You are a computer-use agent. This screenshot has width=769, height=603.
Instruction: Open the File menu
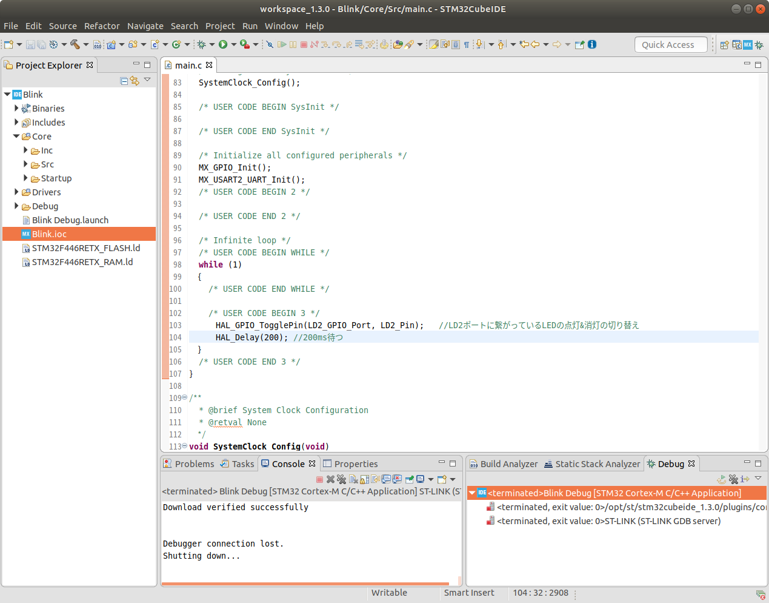(11, 26)
